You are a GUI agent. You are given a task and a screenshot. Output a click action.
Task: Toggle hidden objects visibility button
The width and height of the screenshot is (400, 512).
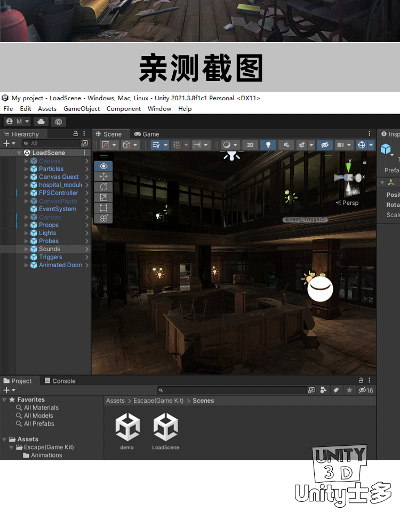(x=325, y=145)
